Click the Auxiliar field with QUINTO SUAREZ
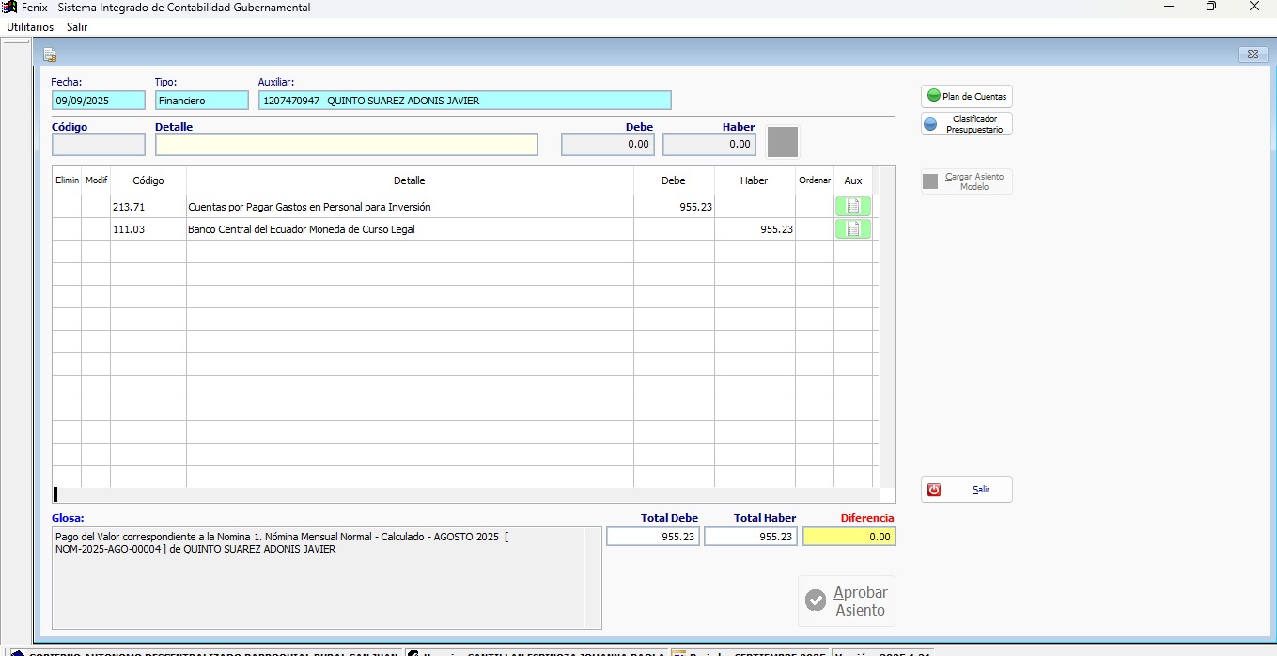This screenshot has height=656, width=1277. pos(464,101)
